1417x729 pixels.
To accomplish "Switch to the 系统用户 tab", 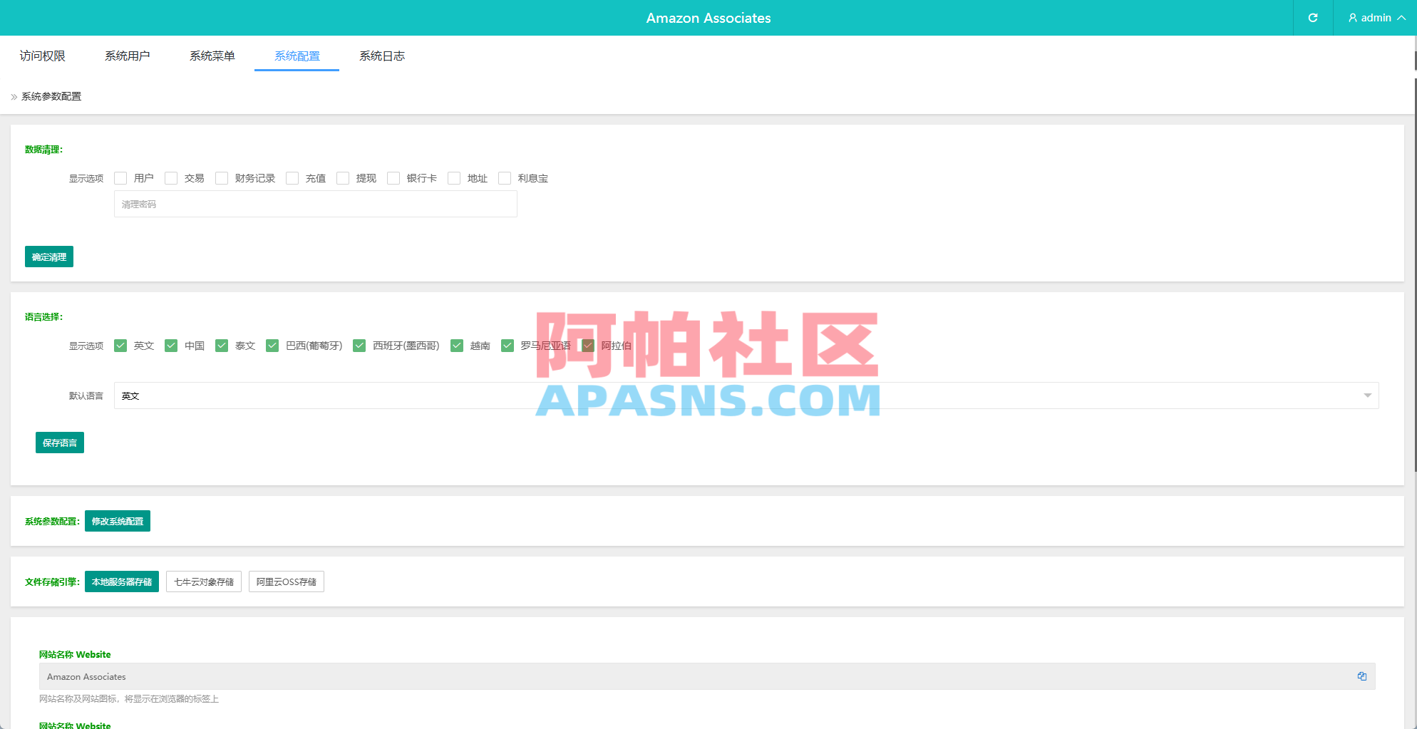I will [128, 56].
